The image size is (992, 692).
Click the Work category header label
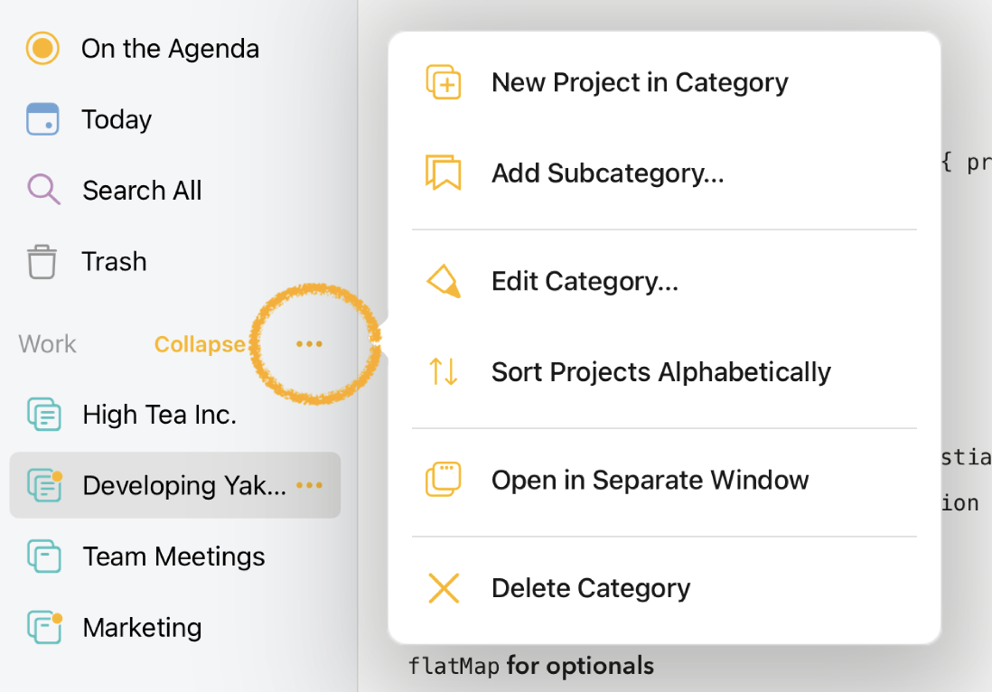point(48,344)
